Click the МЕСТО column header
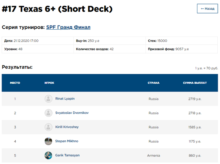Screen dimensions: 220x164 (x=15, y=83)
